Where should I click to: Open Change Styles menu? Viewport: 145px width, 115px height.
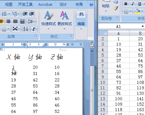(65, 21)
